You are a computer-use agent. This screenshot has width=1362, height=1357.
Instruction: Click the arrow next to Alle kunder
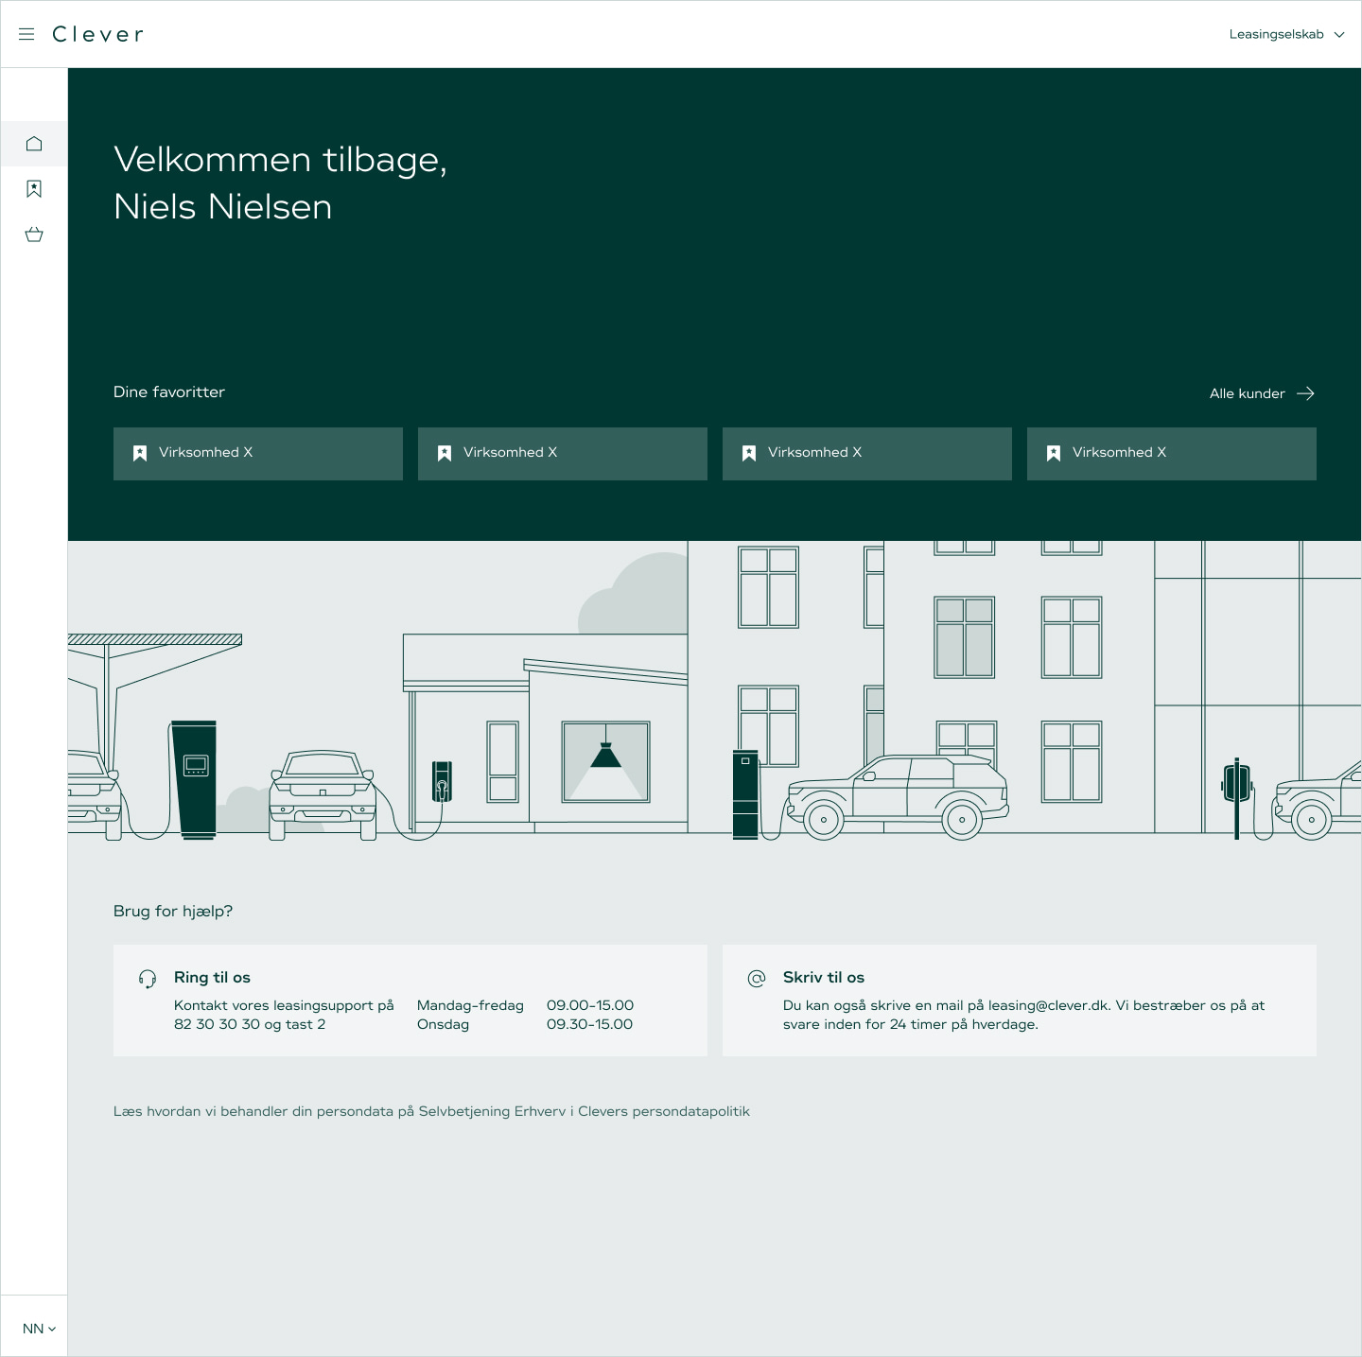1305,393
